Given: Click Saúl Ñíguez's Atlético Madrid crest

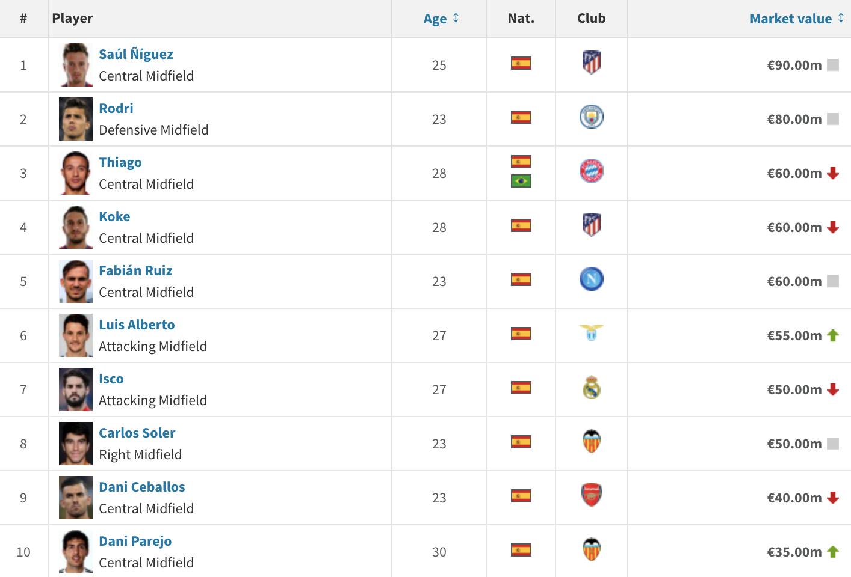Looking at the screenshot, I should pos(591,63).
